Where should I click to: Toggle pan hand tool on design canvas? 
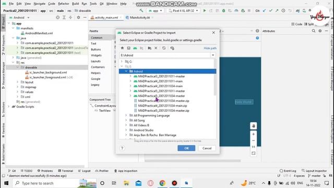click(x=253, y=126)
